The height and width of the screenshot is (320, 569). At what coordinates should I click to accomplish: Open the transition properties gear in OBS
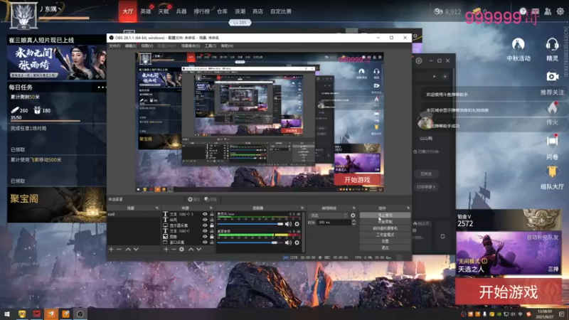[353, 215]
